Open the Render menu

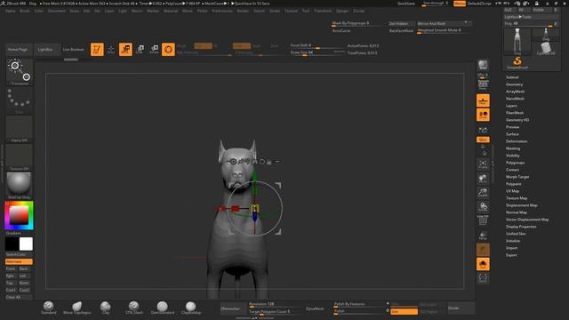[x=243, y=11]
